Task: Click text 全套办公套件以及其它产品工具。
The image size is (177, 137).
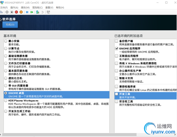Action: coord(138,74)
